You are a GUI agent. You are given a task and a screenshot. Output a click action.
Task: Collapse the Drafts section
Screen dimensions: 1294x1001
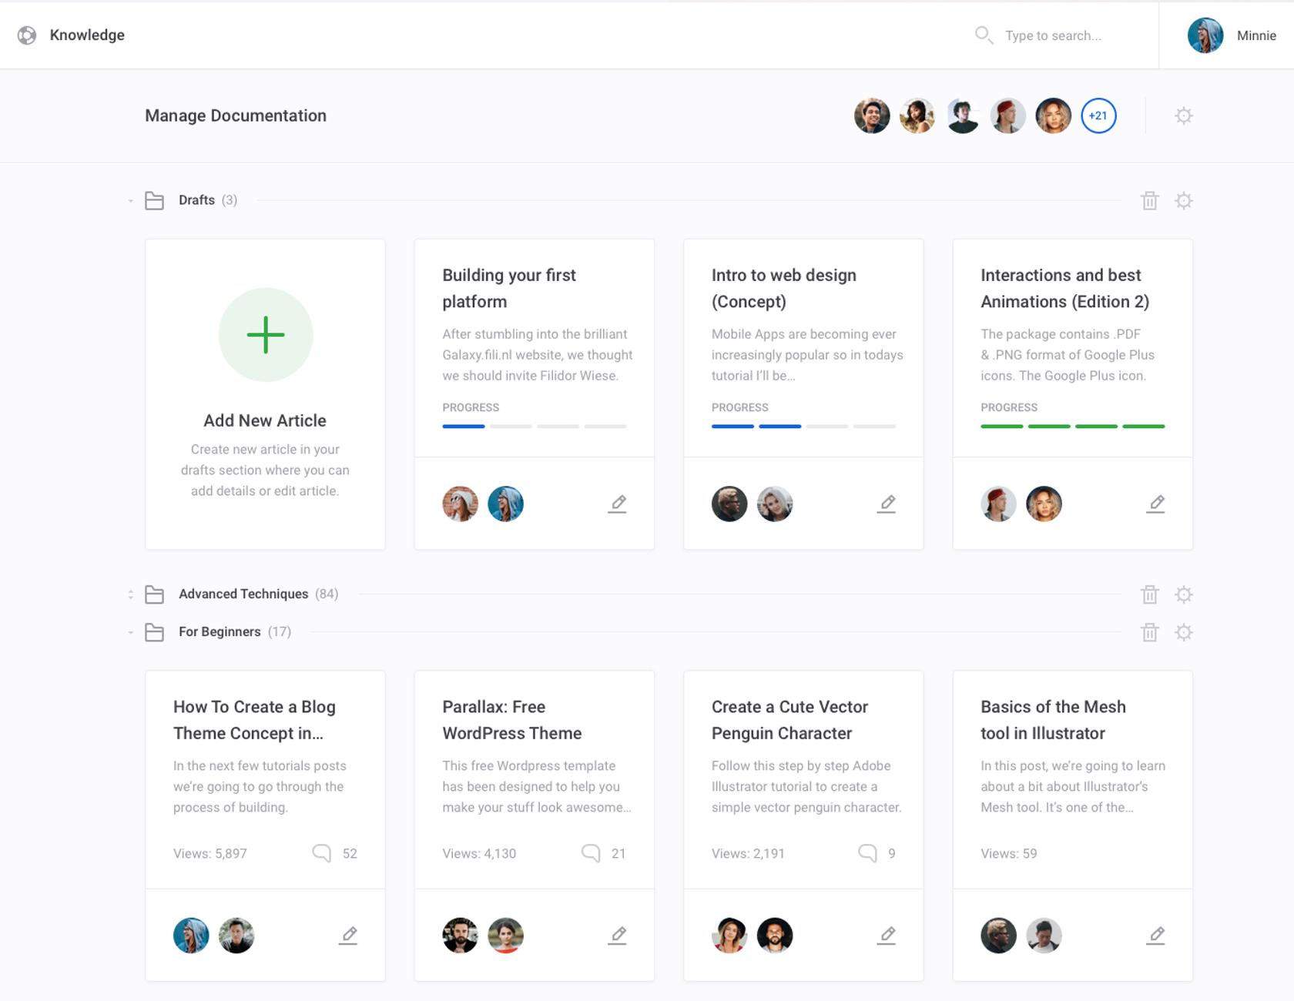pos(129,199)
